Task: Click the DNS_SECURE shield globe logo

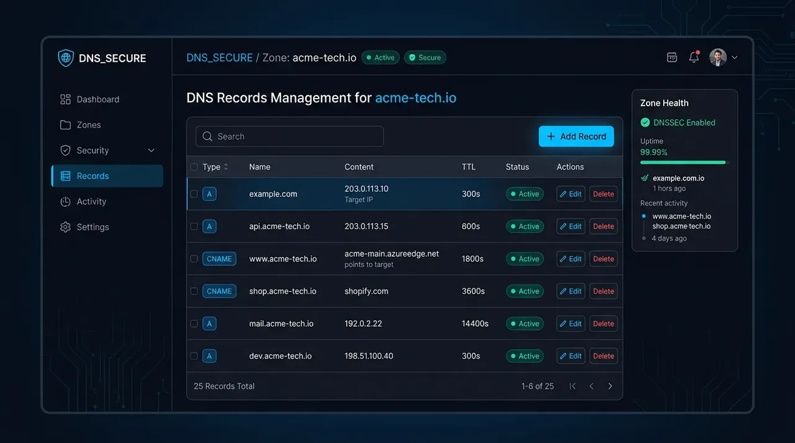Action: click(x=66, y=58)
